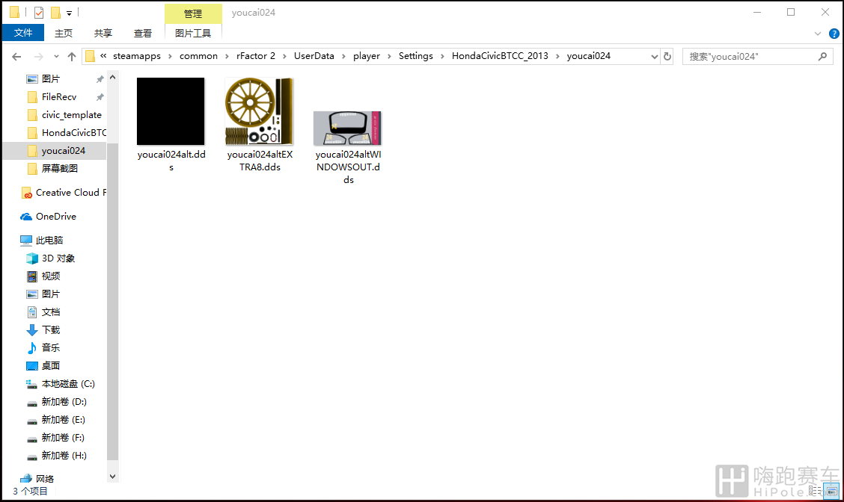Click steamapps in the address path
Screen dimensions: 844x502
137,56
